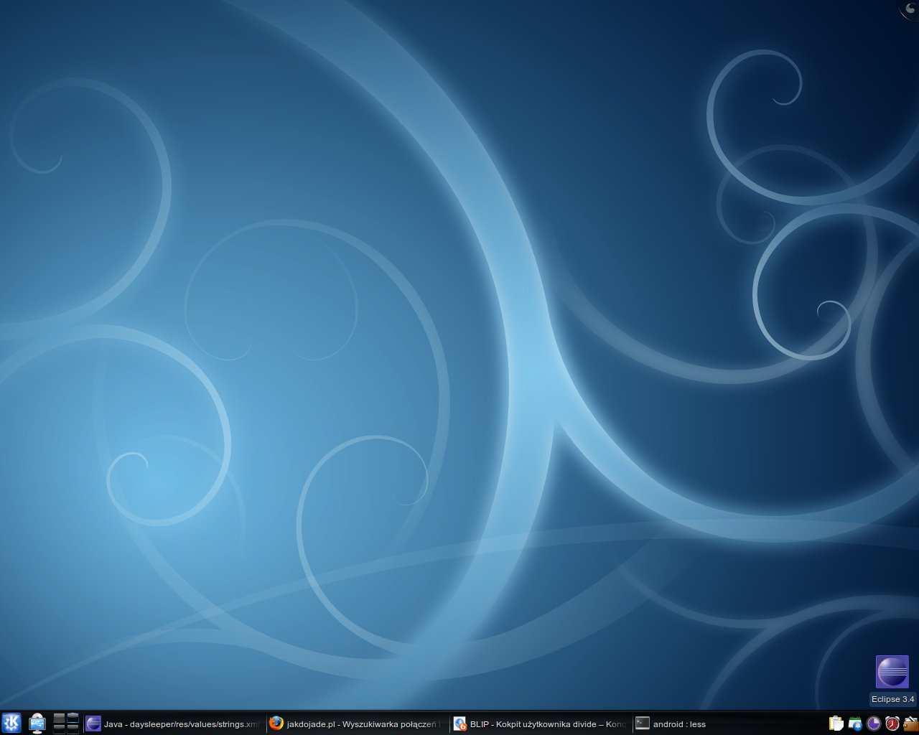
Task: Click the purple clock tray icon
Action: coord(873,724)
